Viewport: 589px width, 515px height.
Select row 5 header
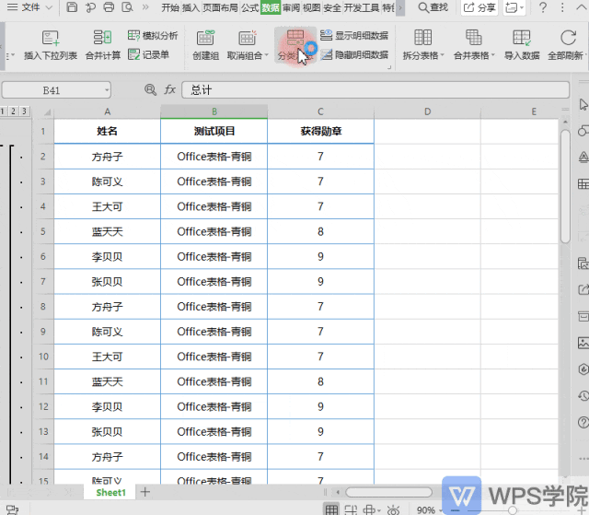tap(43, 231)
